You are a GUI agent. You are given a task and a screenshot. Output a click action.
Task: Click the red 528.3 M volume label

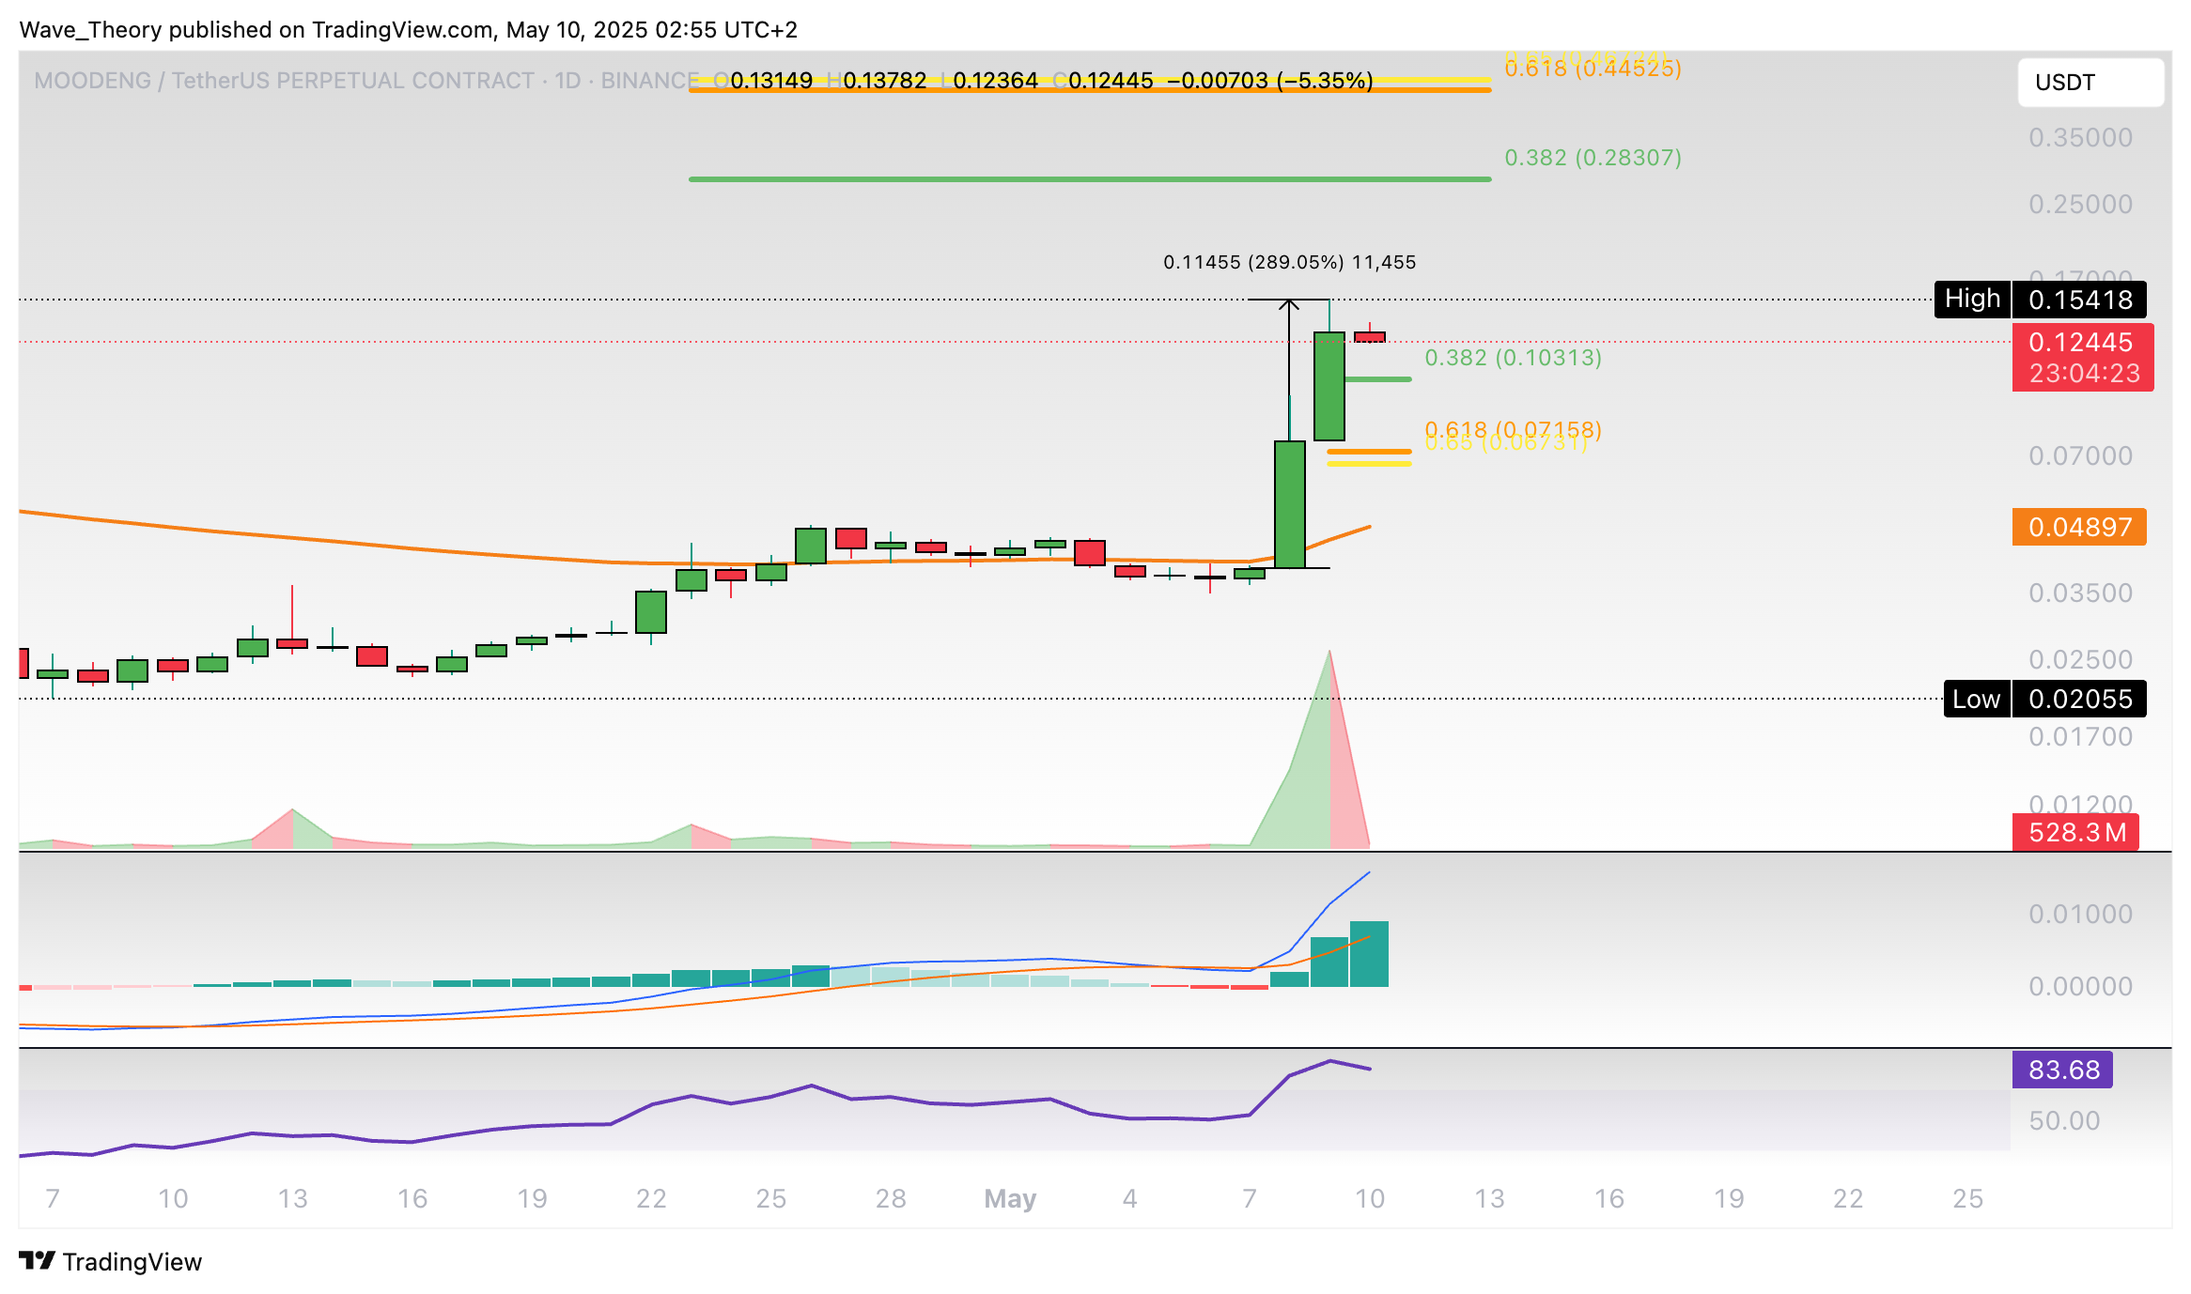coord(2075,832)
